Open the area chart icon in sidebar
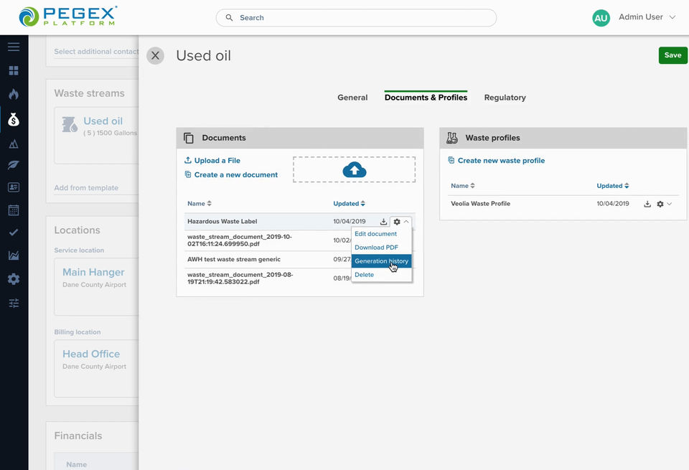 point(14,255)
